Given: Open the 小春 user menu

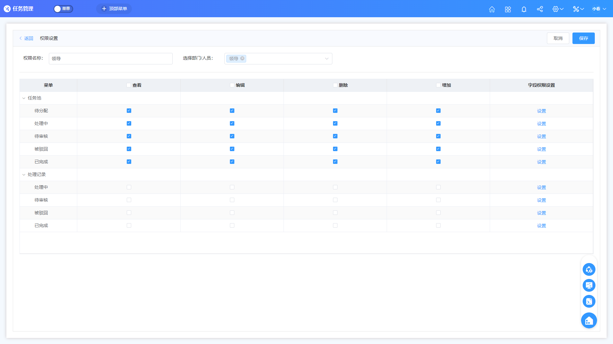Looking at the screenshot, I should coord(599,9).
